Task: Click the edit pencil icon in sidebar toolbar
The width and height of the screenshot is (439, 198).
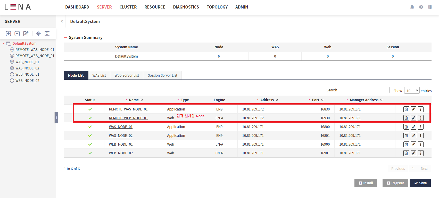Action: click(26, 34)
